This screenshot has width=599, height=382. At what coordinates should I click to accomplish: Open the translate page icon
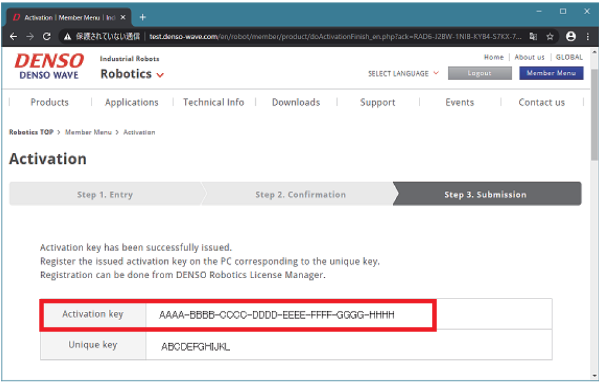(533, 37)
